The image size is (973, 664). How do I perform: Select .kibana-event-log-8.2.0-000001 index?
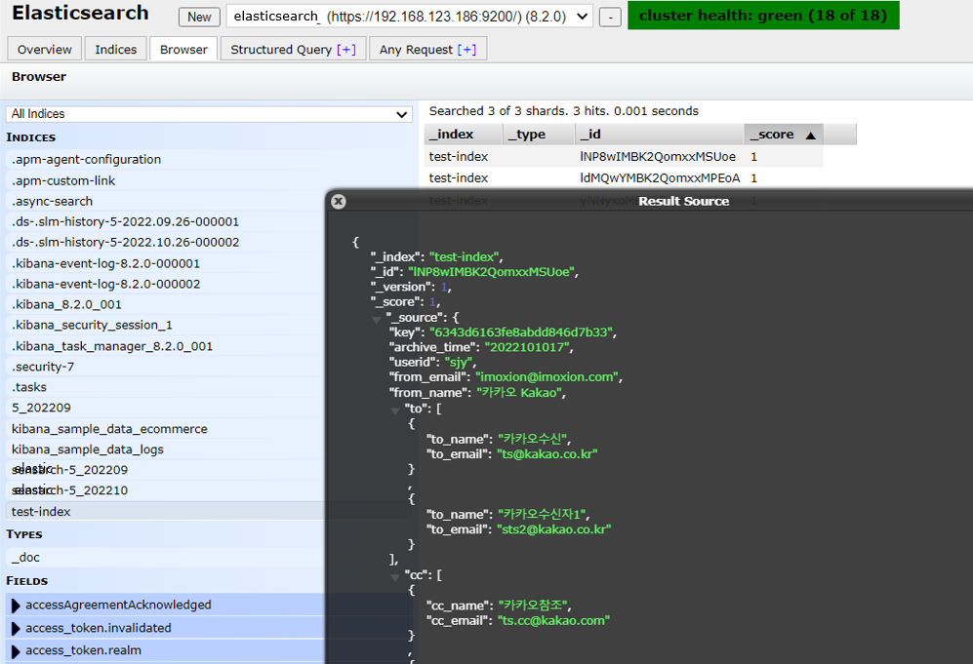click(165, 263)
